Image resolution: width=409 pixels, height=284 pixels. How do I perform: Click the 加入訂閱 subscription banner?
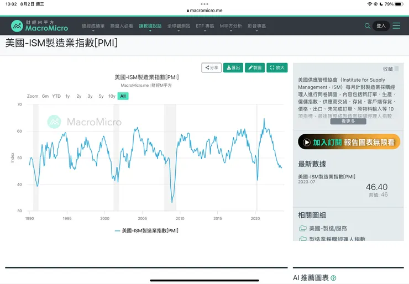pos(349,142)
